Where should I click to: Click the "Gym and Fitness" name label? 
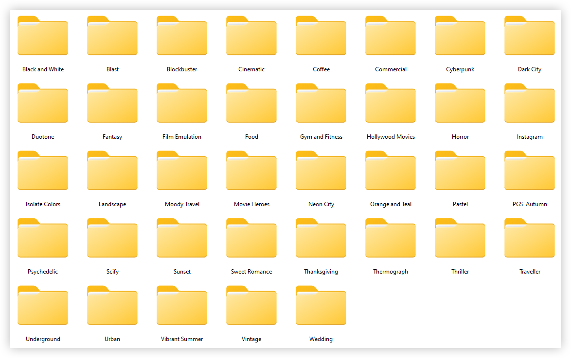pyautogui.click(x=321, y=137)
